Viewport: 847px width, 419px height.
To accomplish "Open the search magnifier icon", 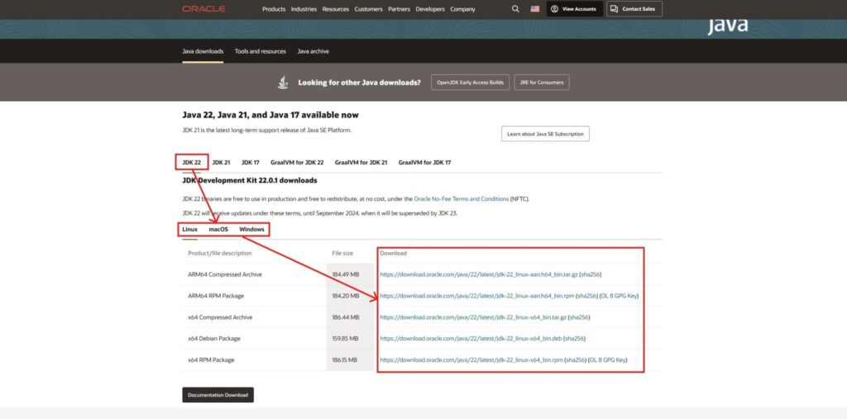I will tap(515, 9).
